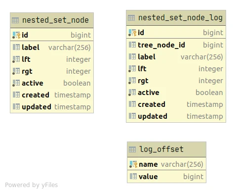Select lft column name in nested_set_node
236x193 pixels.
26,59
